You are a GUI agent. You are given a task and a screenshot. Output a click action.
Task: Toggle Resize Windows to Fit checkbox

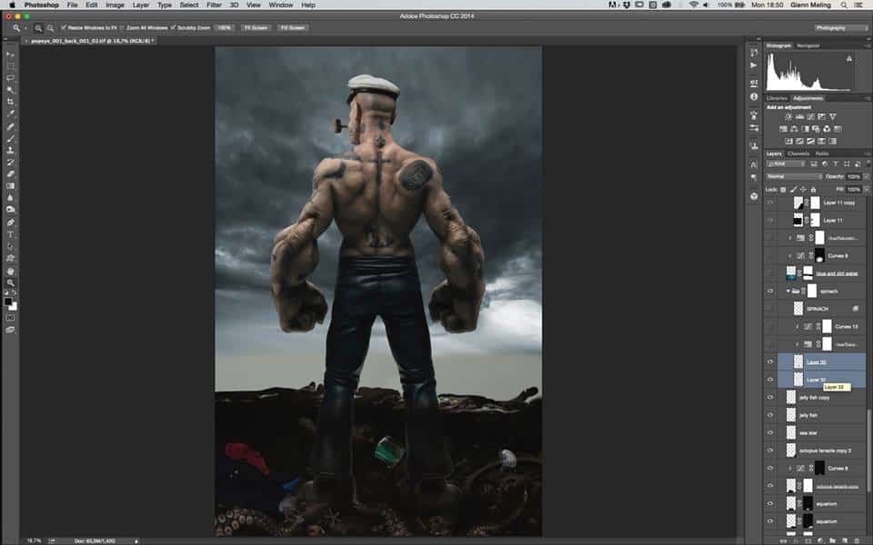click(x=63, y=28)
